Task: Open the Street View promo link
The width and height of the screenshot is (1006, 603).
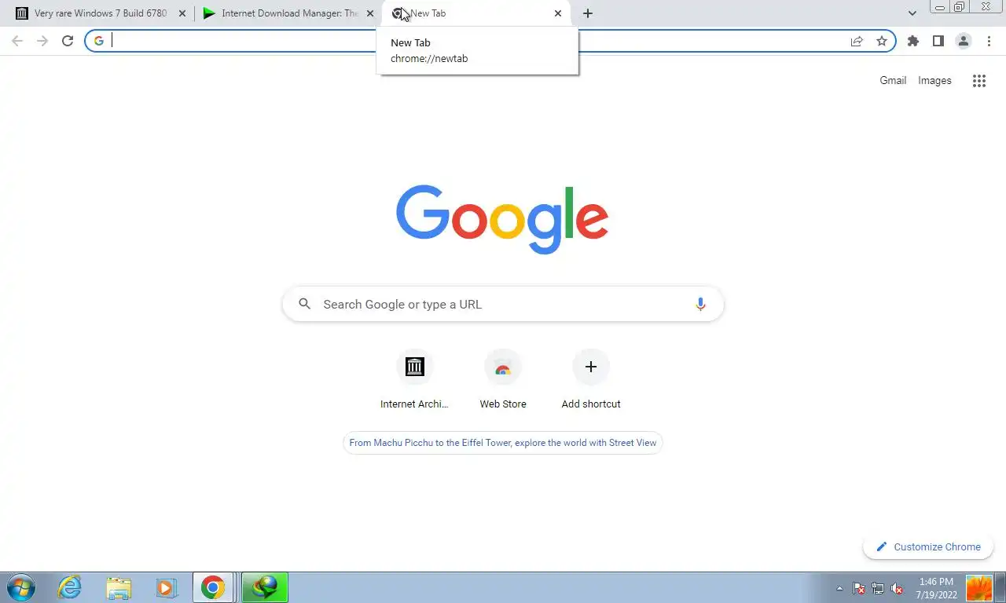Action: (x=503, y=443)
